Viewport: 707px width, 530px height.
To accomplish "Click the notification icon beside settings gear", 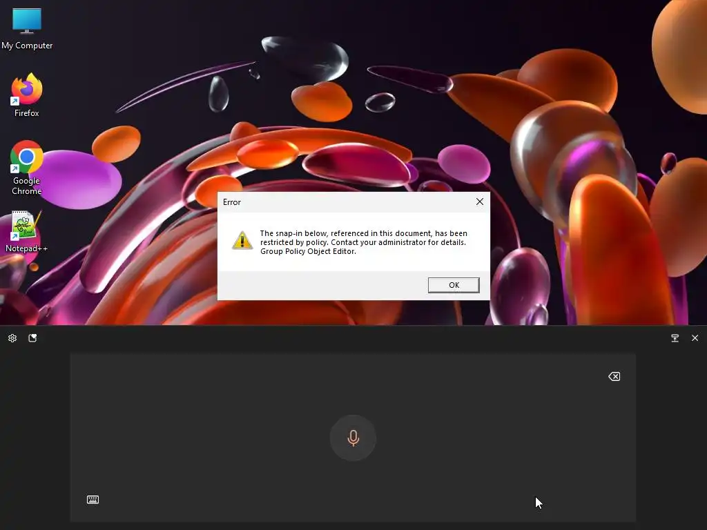I will 32,338.
